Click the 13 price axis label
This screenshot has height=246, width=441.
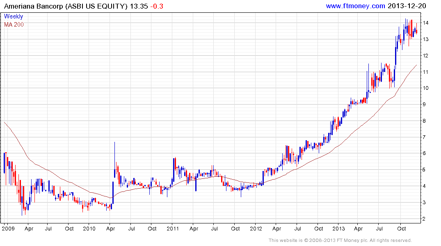click(x=425, y=39)
